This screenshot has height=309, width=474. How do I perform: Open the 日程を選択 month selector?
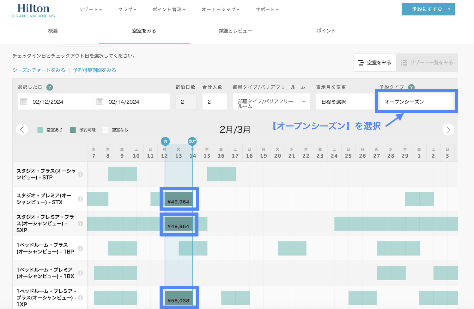coord(345,102)
